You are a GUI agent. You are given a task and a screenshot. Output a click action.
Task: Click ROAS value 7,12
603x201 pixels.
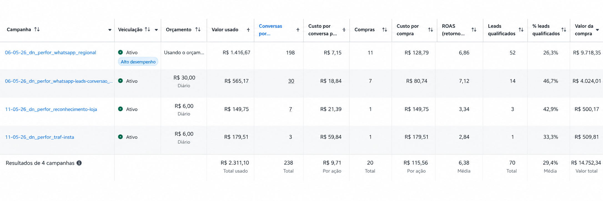pyautogui.click(x=464, y=81)
